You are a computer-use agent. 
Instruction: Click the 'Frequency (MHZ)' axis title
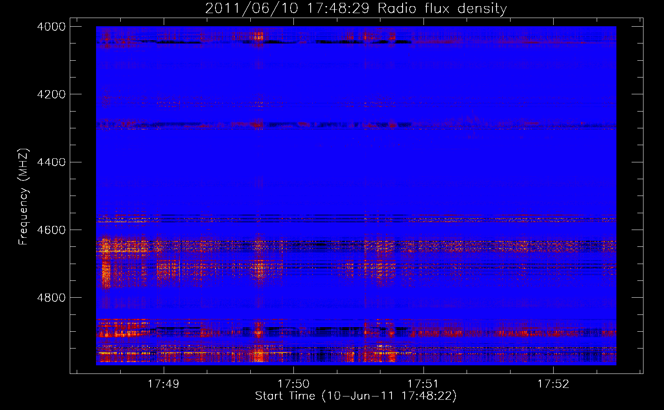tap(24, 197)
